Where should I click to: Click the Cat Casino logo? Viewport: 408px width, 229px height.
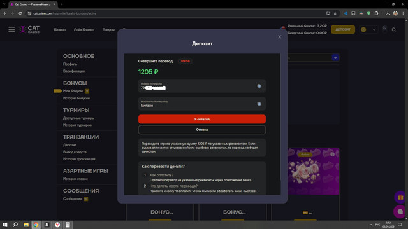click(x=29, y=30)
